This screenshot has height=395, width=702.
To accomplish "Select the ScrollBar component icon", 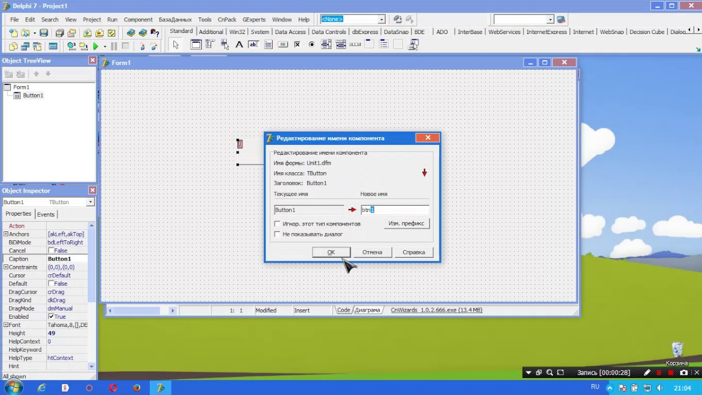I will click(x=355, y=44).
